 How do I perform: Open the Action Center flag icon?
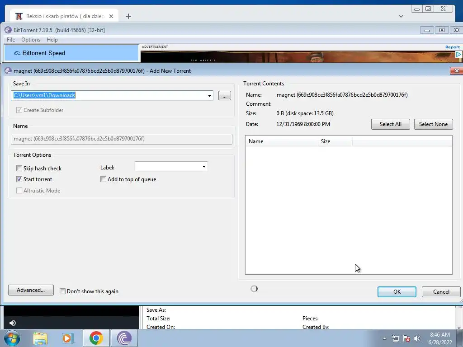click(x=406, y=338)
